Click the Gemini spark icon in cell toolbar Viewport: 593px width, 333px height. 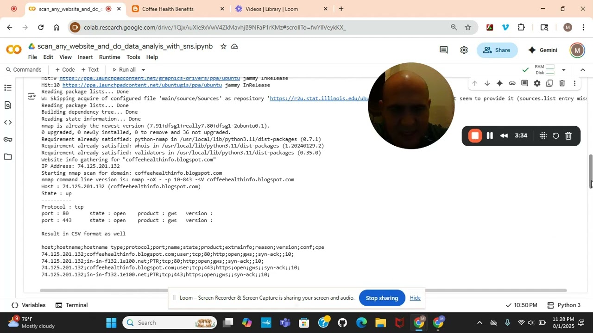point(499,84)
